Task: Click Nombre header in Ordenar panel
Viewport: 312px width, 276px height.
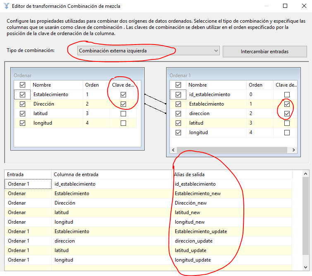Action: point(56,85)
